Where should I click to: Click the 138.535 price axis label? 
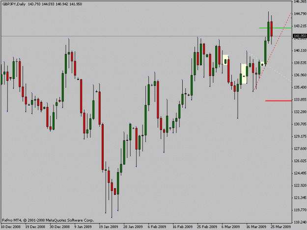coord(300,63)
